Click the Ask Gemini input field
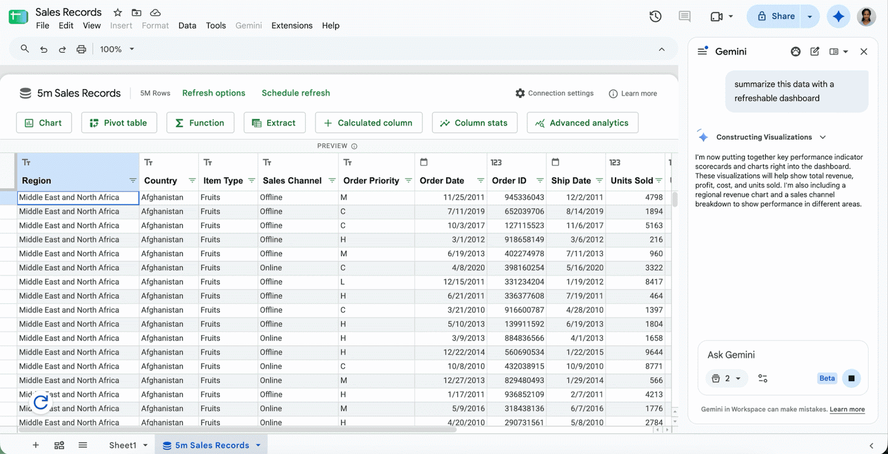This screenshot has height=454, width=888. pos(783,355)
